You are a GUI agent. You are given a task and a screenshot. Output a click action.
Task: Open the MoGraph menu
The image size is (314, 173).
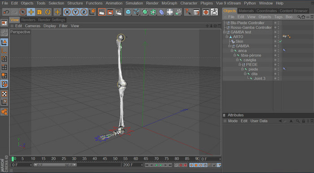pyautogui.click(x=169, y=3)
